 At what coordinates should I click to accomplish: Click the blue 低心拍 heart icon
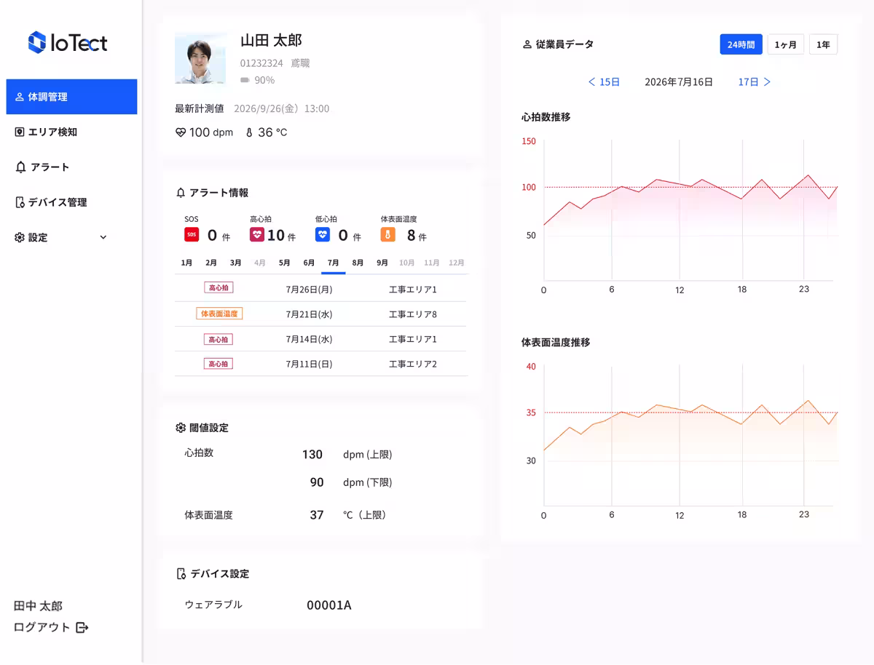[x=323, y=234]
